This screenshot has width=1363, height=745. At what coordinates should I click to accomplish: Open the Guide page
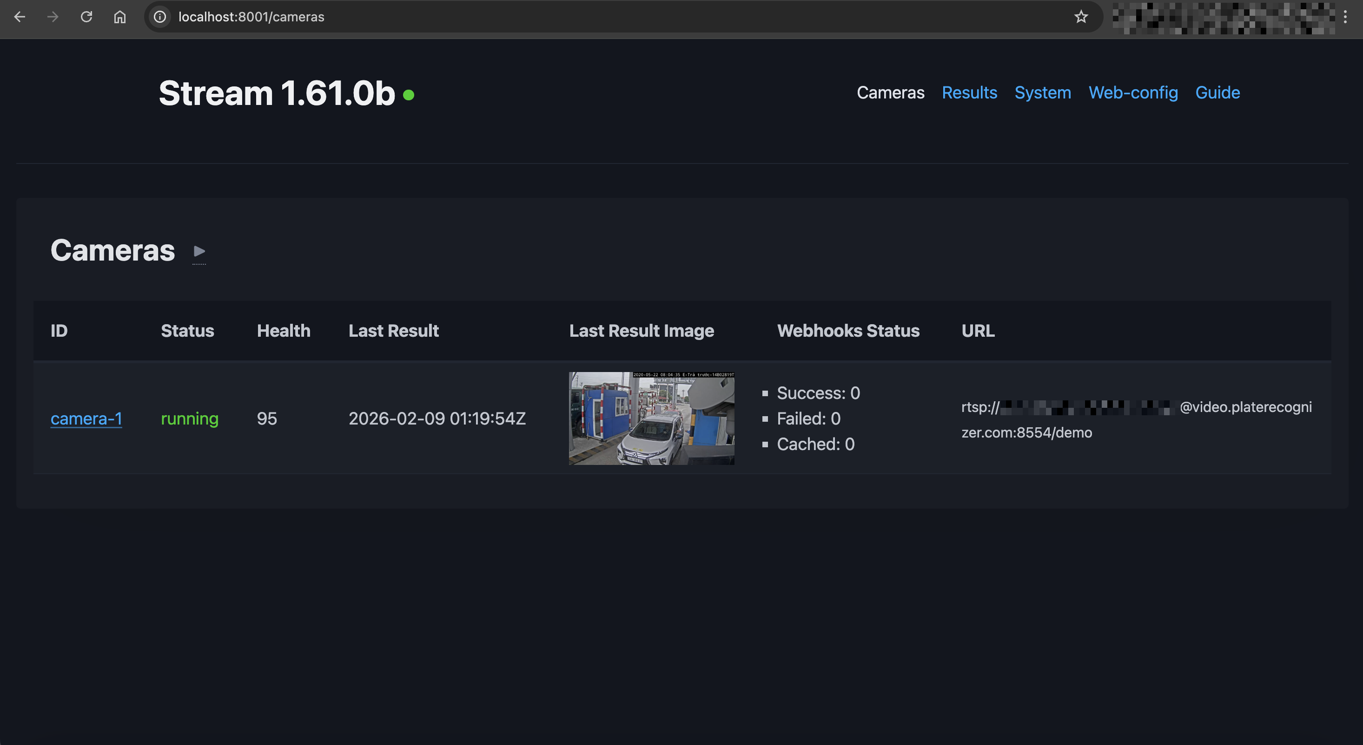click(1217, 92)
